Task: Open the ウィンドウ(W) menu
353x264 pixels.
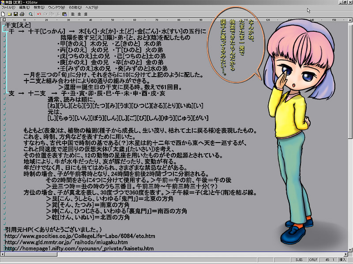Action: click(x=56, y=7)
